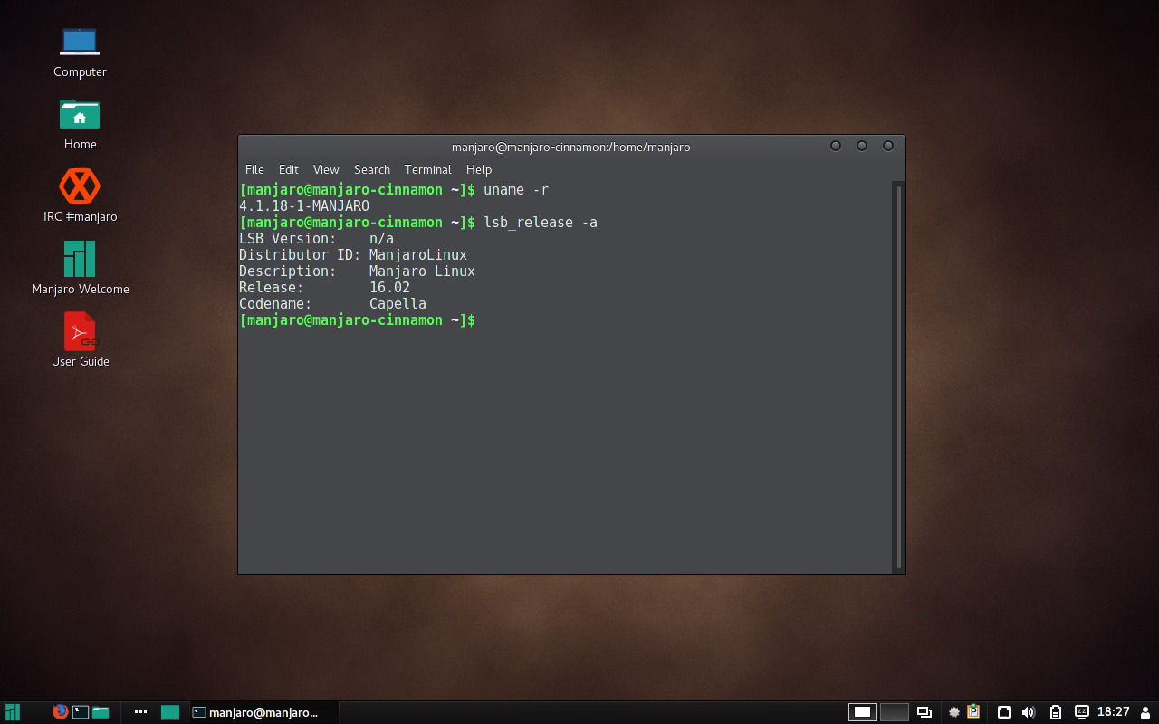
Task: Toggle show desktop in the taskbar
Action: click(172, 712)
